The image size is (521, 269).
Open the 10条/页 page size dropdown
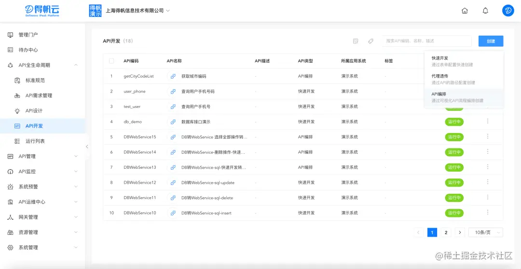tap(485, 232)
